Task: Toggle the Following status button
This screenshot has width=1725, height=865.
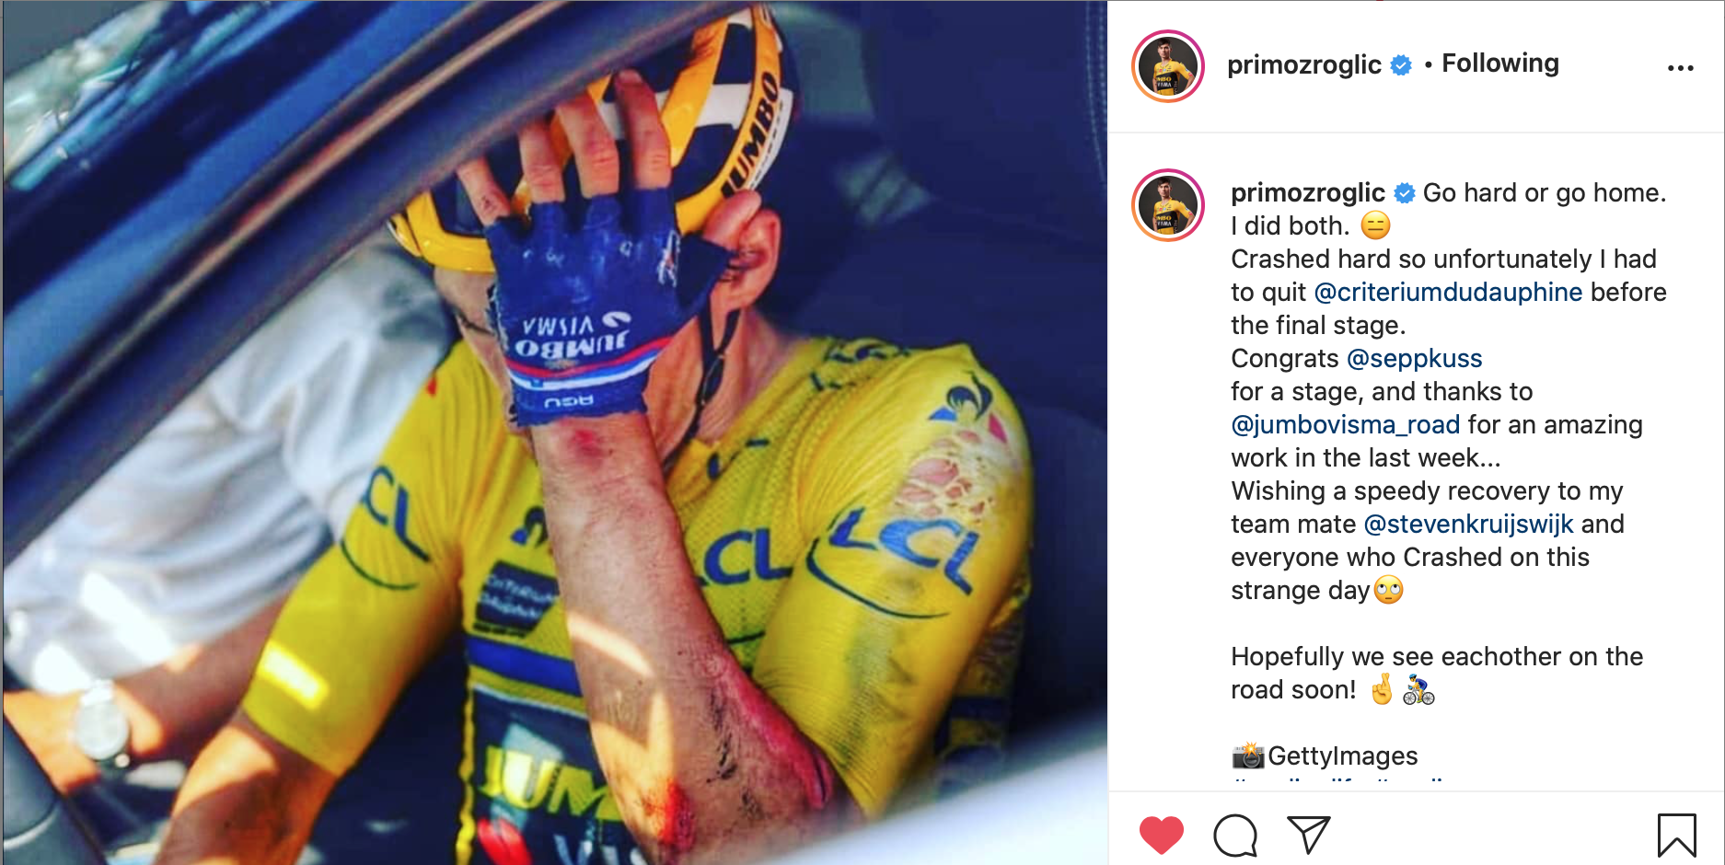Action: (x=1499, y=63)
